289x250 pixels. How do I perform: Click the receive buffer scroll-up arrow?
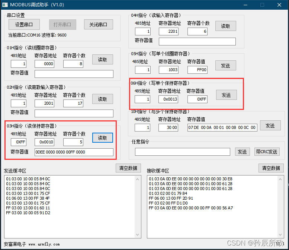pos(280,179)
